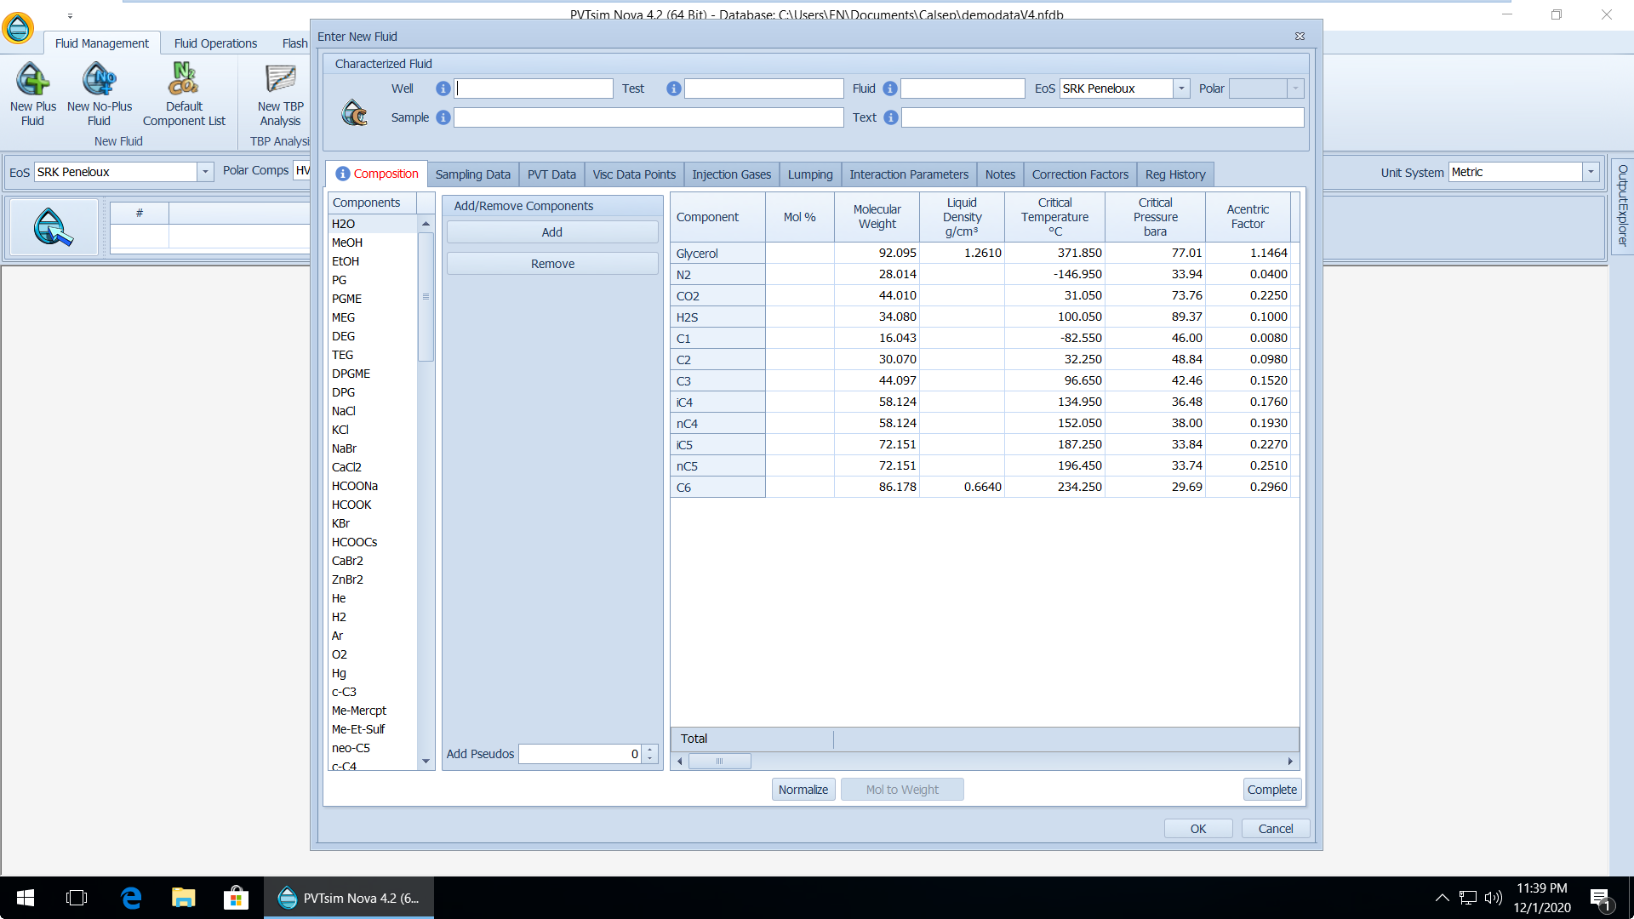1634x919 pixels.
Task: Open the quick access toolbar dropdown
Action: pyautogui.click(x=70, y=15)
